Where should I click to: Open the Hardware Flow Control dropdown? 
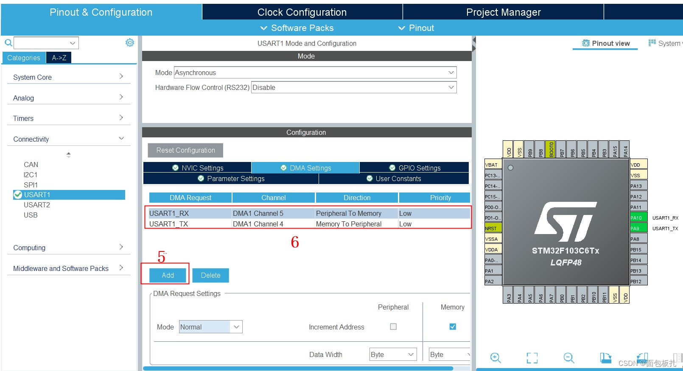pos(354,87)
